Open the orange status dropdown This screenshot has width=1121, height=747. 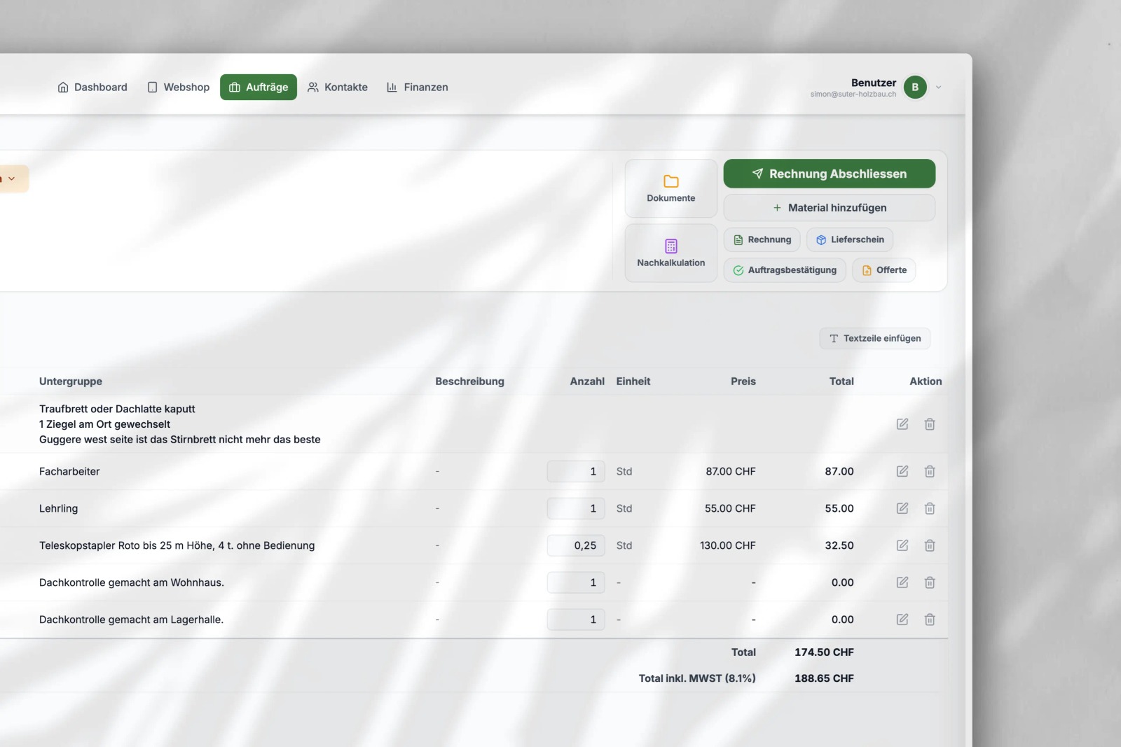pos(11,179)
